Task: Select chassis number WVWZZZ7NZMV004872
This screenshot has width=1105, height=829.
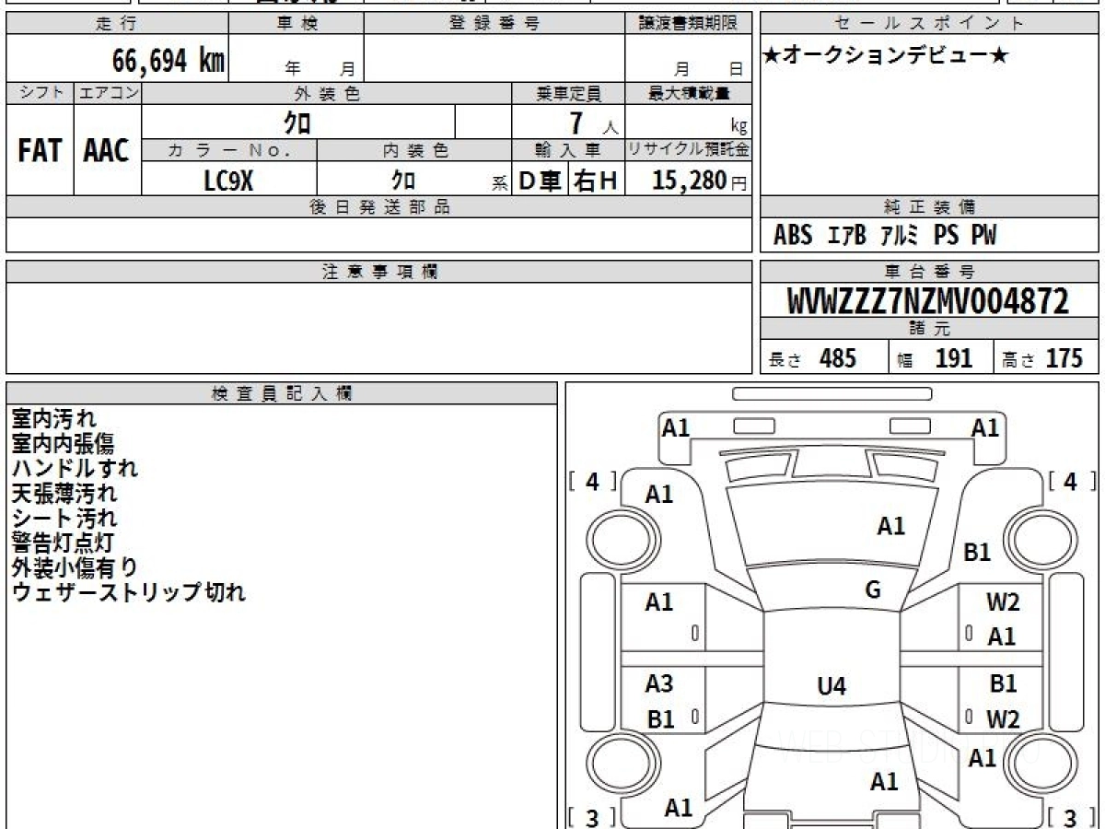Action: pyautogui.click(x=929, y=301)
